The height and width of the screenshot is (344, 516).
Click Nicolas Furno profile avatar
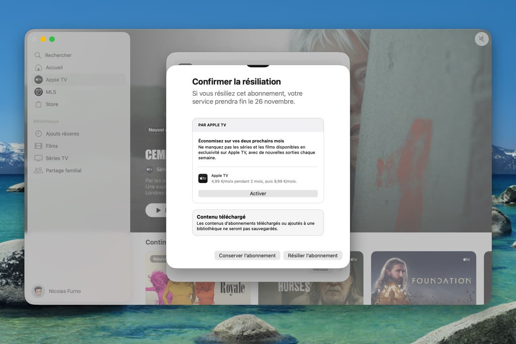pos(39,291)
